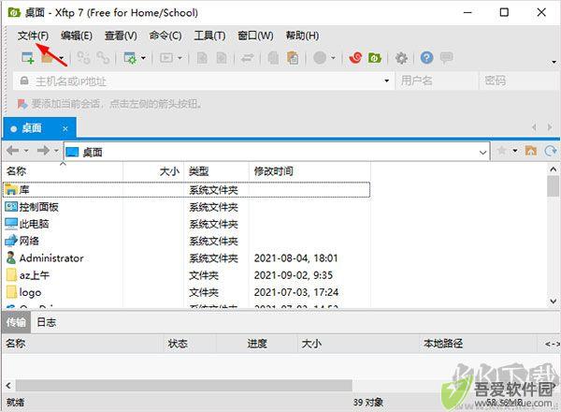Expand session properties dropdown arrow
Image resolution: width=561 pixels, height=412 pixels.
pyautogui.click(x=143, y=58)
